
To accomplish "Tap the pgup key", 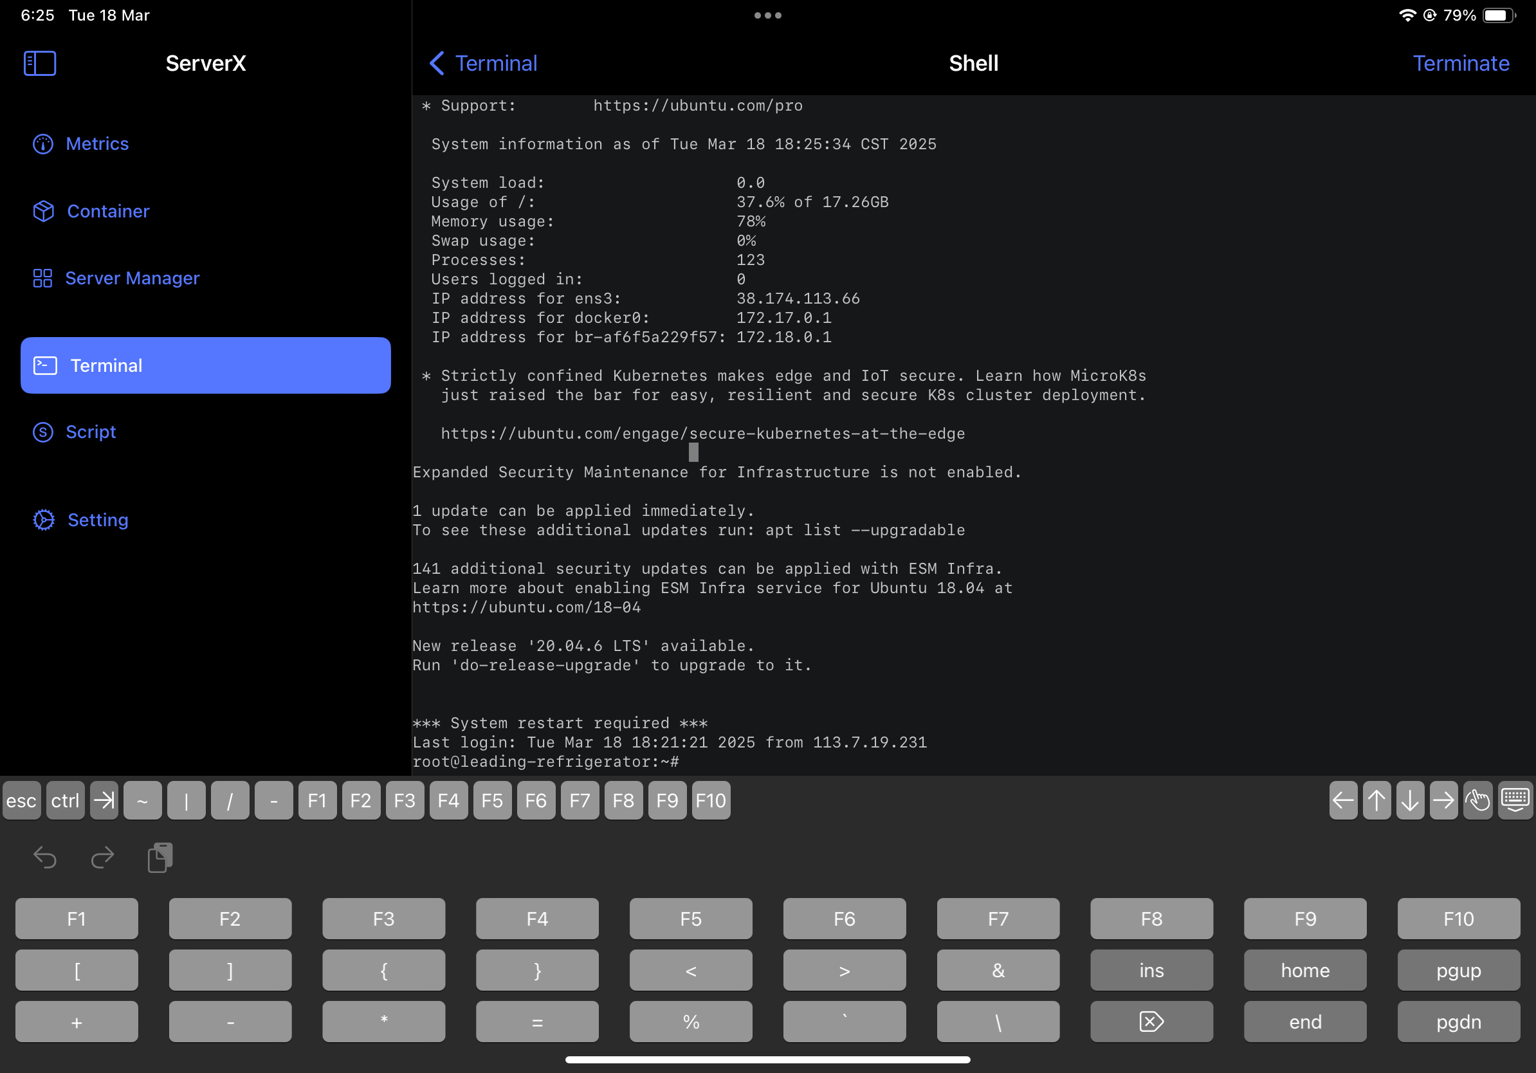I will [1458, 970].
